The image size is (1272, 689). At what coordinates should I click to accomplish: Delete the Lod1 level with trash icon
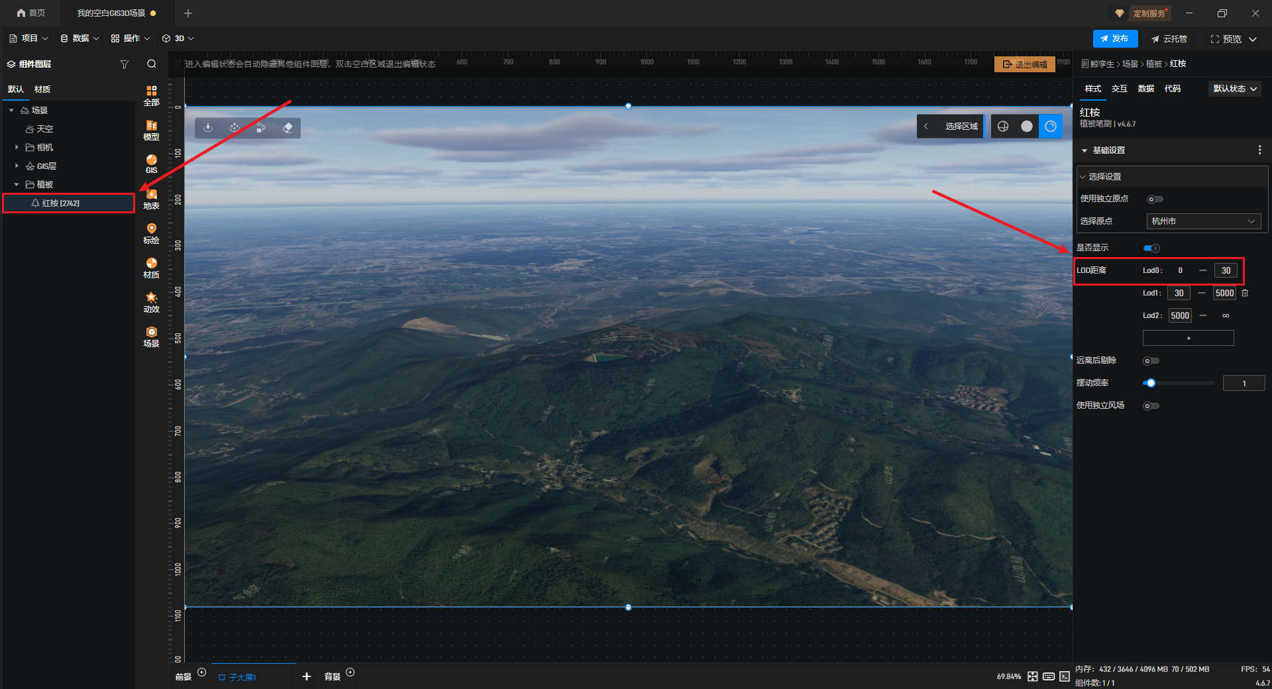tap(1245, 293)
